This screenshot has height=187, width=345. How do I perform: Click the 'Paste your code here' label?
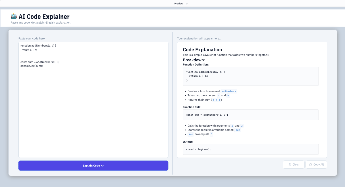pos(31,38)
